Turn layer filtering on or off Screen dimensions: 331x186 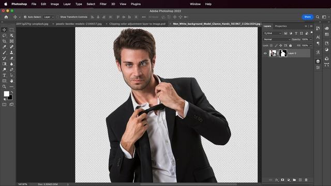311,33
